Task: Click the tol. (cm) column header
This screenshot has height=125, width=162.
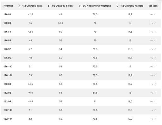Action: pyautogui.click(x=153, y=6)
